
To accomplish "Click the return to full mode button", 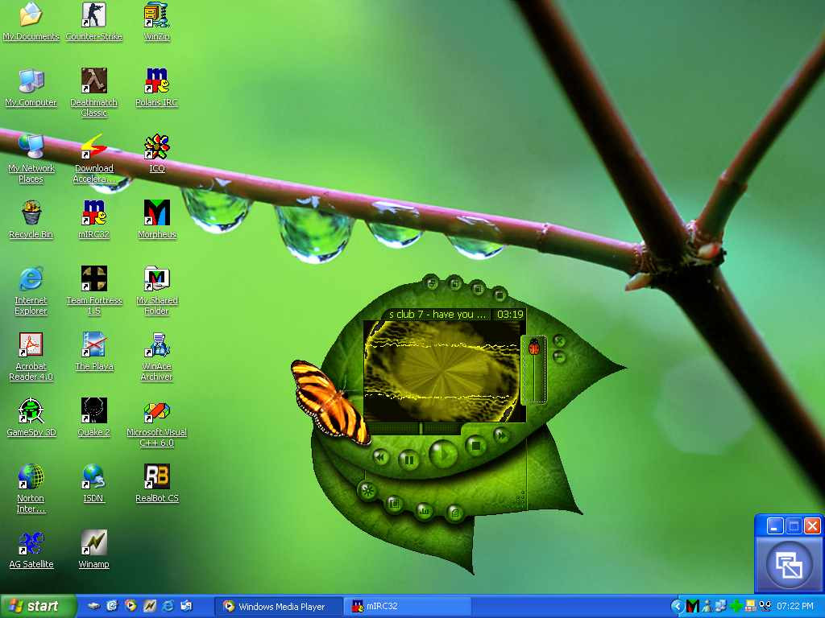I will (790, 566).
